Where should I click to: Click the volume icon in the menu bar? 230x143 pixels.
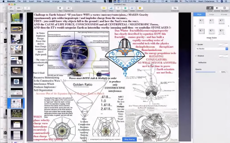click(x=167, y=1)
